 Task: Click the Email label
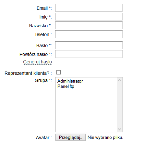coord(44,8)
